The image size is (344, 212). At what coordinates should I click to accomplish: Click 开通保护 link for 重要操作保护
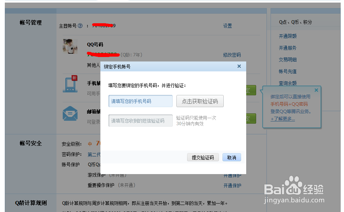tap(232, 185)
